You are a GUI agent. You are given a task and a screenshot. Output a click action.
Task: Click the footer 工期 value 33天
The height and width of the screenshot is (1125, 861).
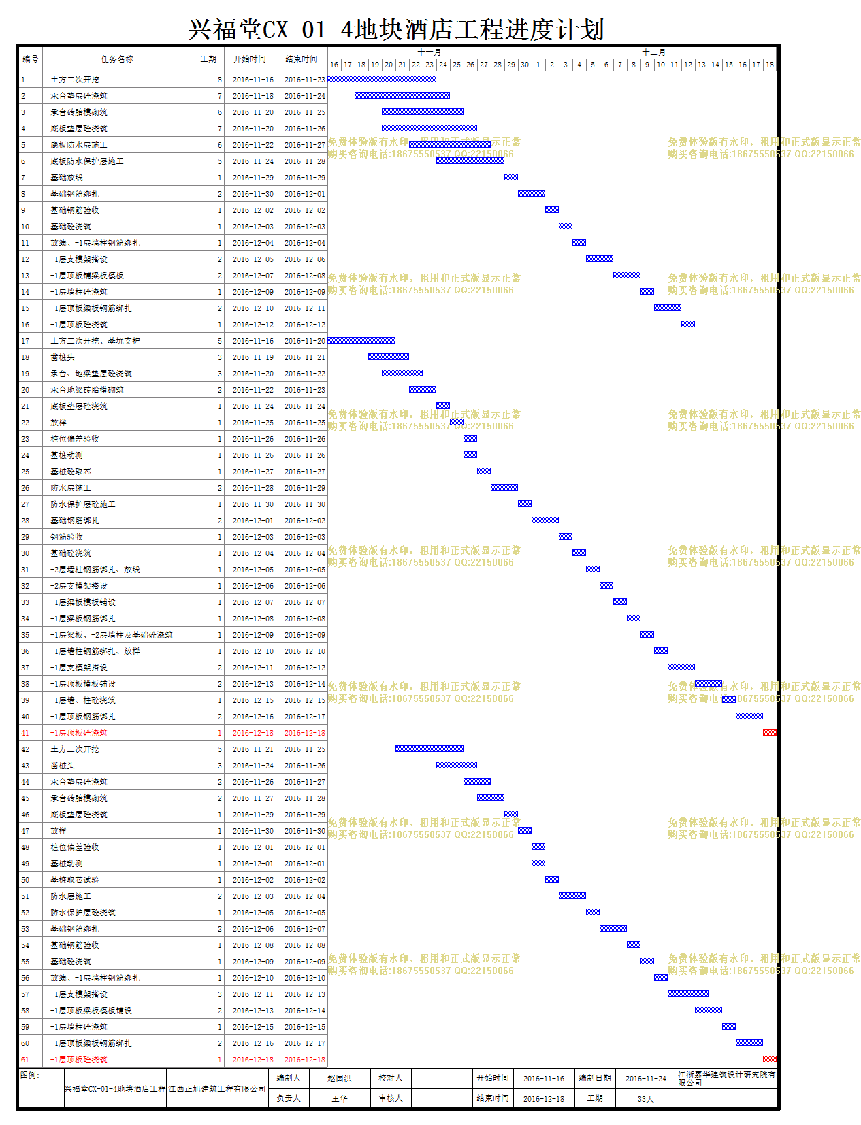point(646,1099)
